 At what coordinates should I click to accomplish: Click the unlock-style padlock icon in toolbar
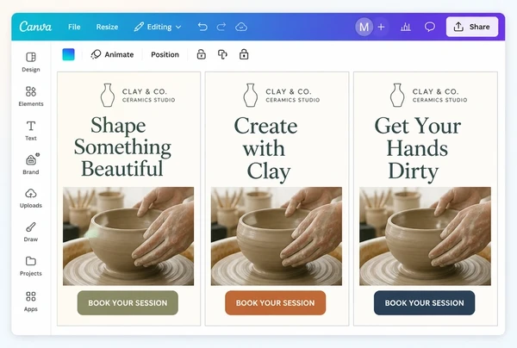(x=201, y=54)
